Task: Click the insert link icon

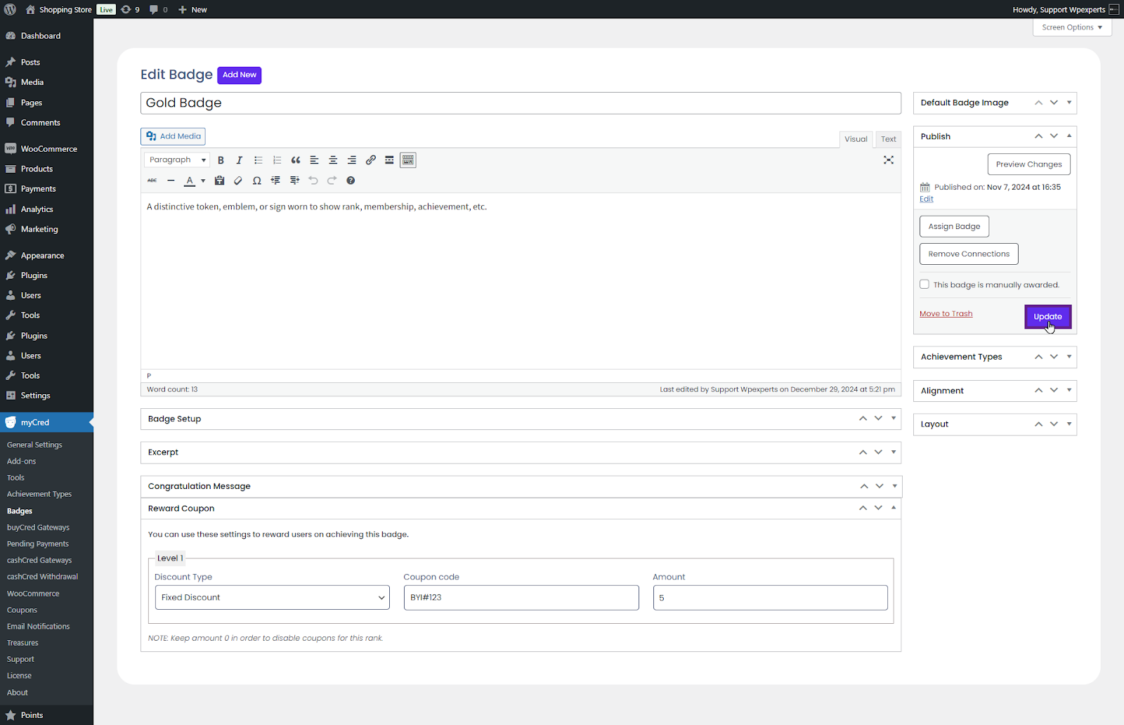Action: 371,160
